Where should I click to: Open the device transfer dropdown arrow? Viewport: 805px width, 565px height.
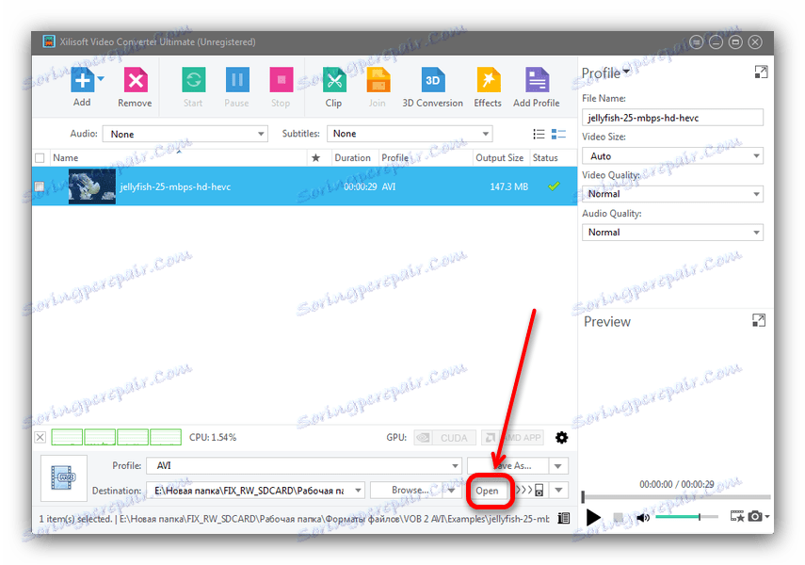click(x=559, y=490)
